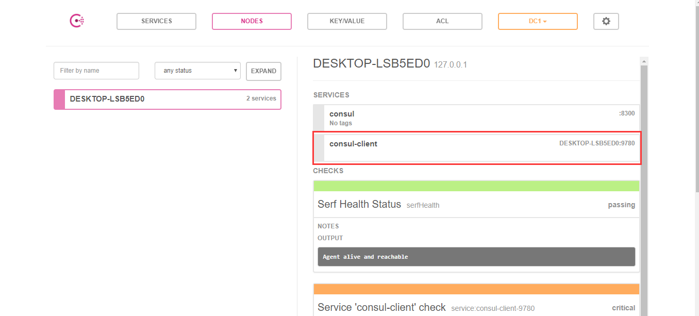The width and height of the screenshot is (699, 316).
Task: Click the '2 services' count label
Action: 261,98
